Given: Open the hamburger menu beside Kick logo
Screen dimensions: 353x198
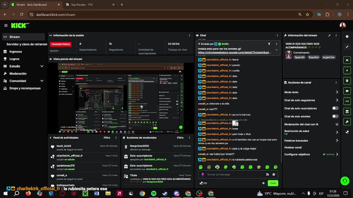Looking at the screenshot, I should pos(6,26).
